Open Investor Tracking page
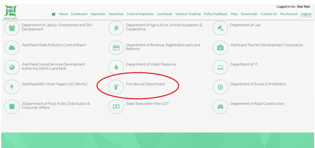The height and width of the screenshot is (148, 315). click(188, 14)
